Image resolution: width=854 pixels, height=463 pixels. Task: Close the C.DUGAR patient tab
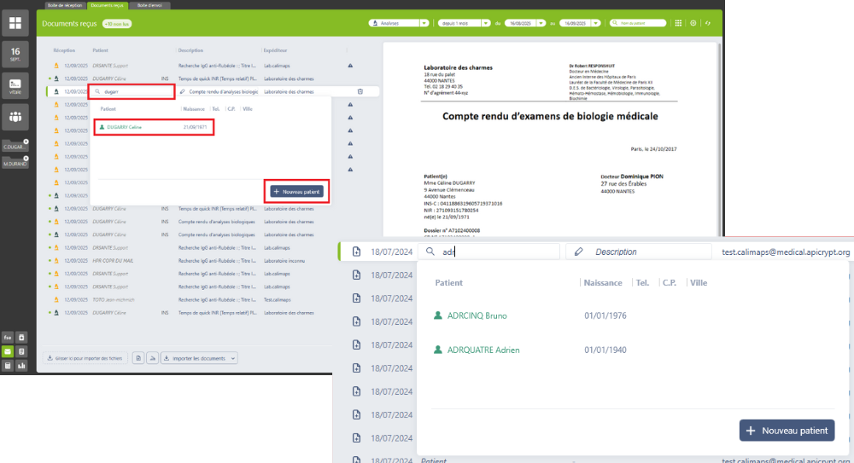26,142
